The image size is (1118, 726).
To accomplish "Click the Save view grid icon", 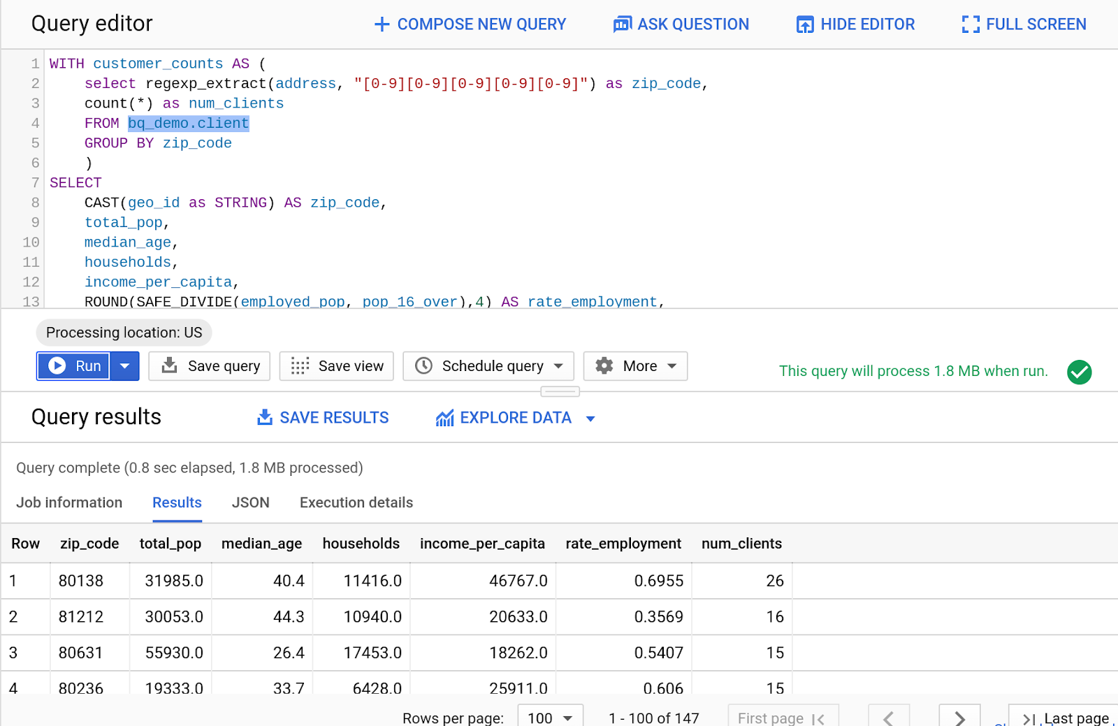I will (300, 366).
